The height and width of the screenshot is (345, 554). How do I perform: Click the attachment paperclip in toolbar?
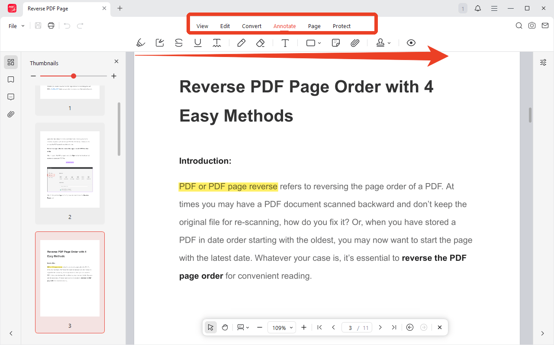pyautogui.click(x=355, y=43)
